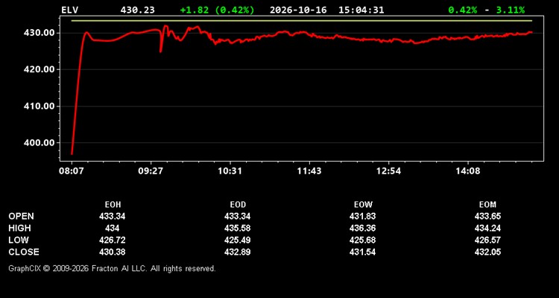Click the EOH low value 426.72
The height and width of the screenshot is (298, 559).
[113, 240]
